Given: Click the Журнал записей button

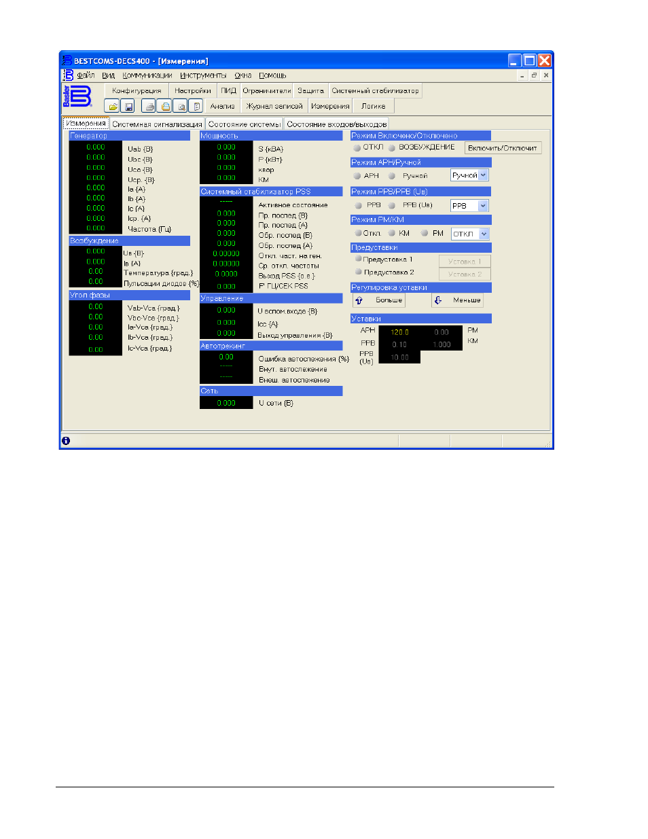Looking at the screenshot, I should pyautogui.click(x=274, y=106).
